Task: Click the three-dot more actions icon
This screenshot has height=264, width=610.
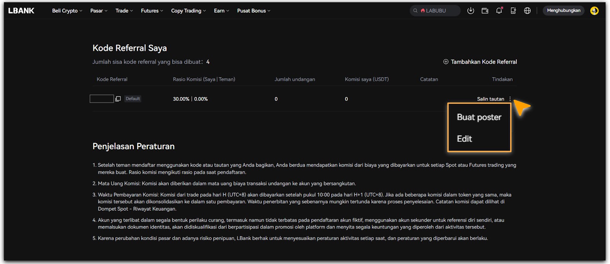Action: coord(510,99)
